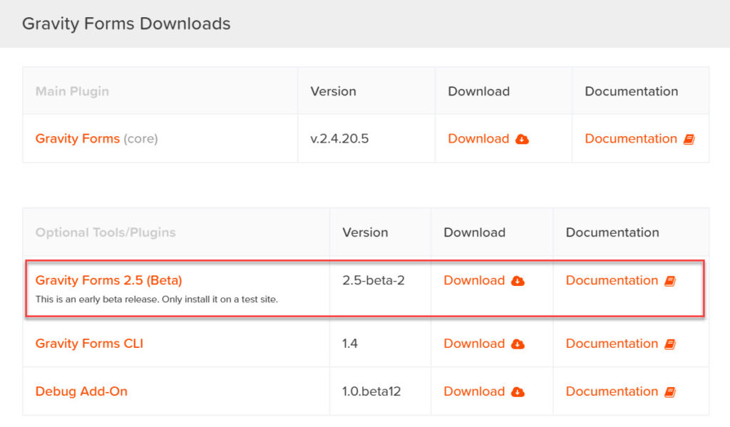Screen dimensions: 730x427
Task: Click the book icon for Debug Add-On Documentation
Action: 669,391
